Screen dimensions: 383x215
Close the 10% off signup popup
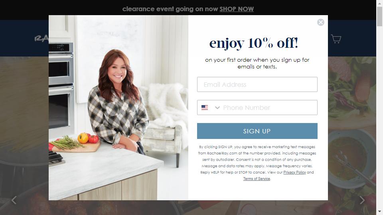pyautogui.click(x=320, y=22)
